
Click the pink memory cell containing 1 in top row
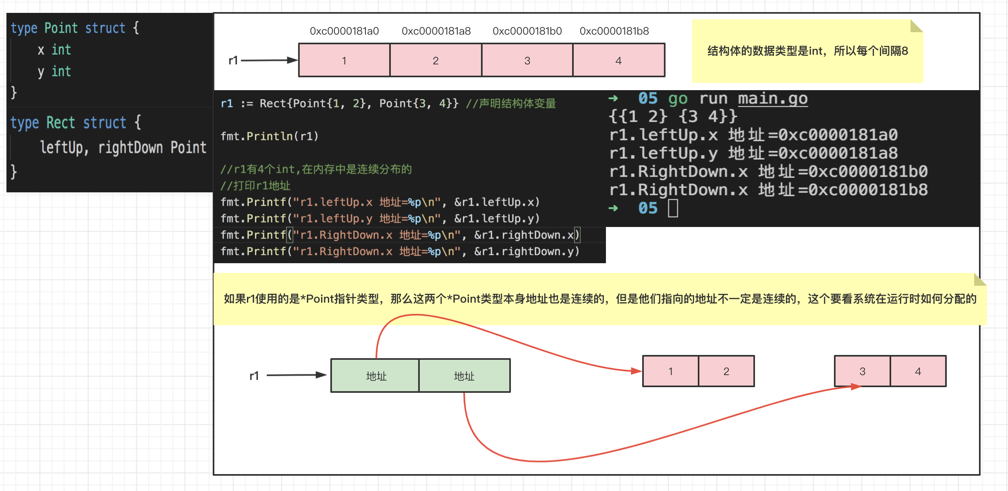pos(344,60)
